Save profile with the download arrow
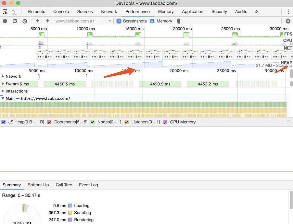293x224 pixels. [47, 21]
